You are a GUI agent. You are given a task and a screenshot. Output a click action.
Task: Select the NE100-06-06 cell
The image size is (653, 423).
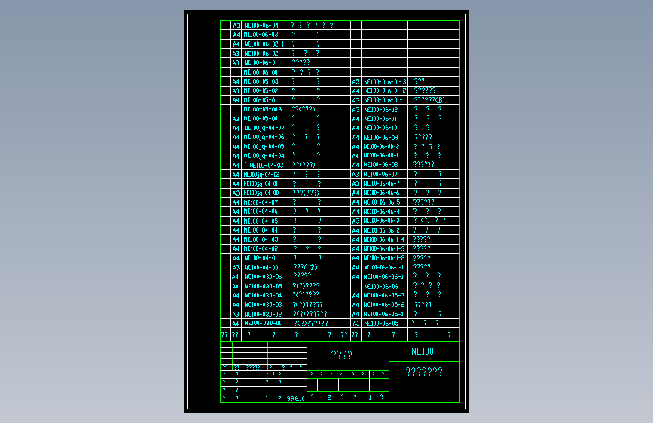point(384,286)
